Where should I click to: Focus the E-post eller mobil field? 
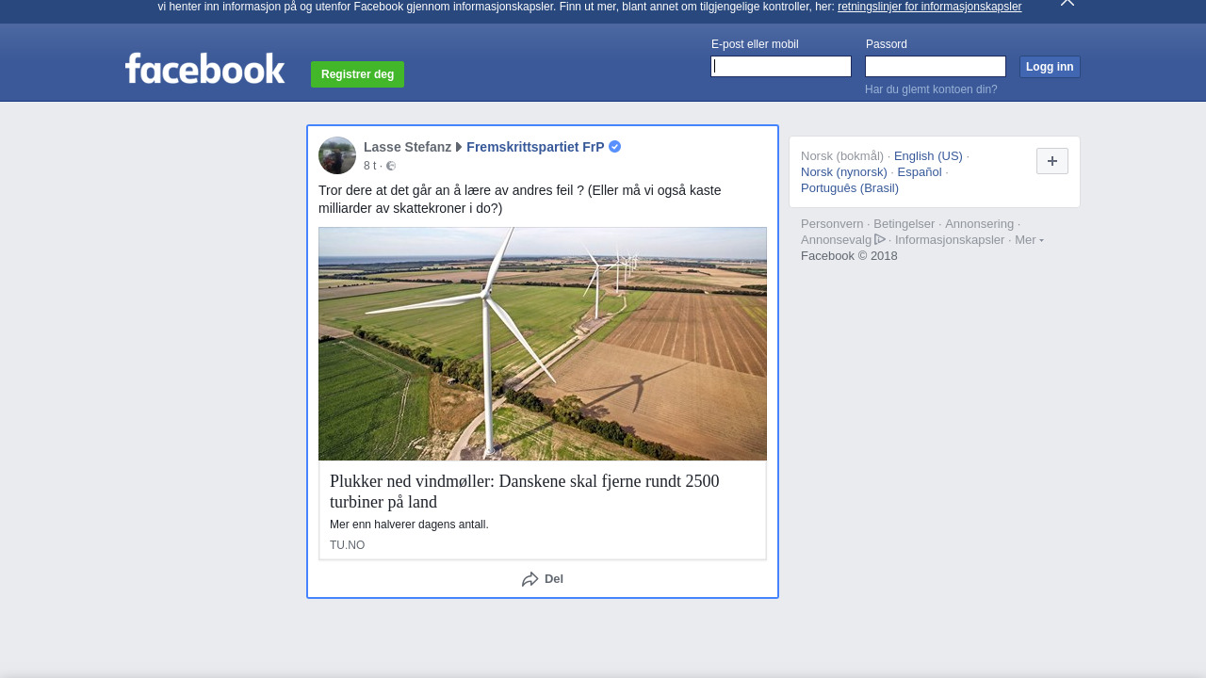tap(781, 66)
